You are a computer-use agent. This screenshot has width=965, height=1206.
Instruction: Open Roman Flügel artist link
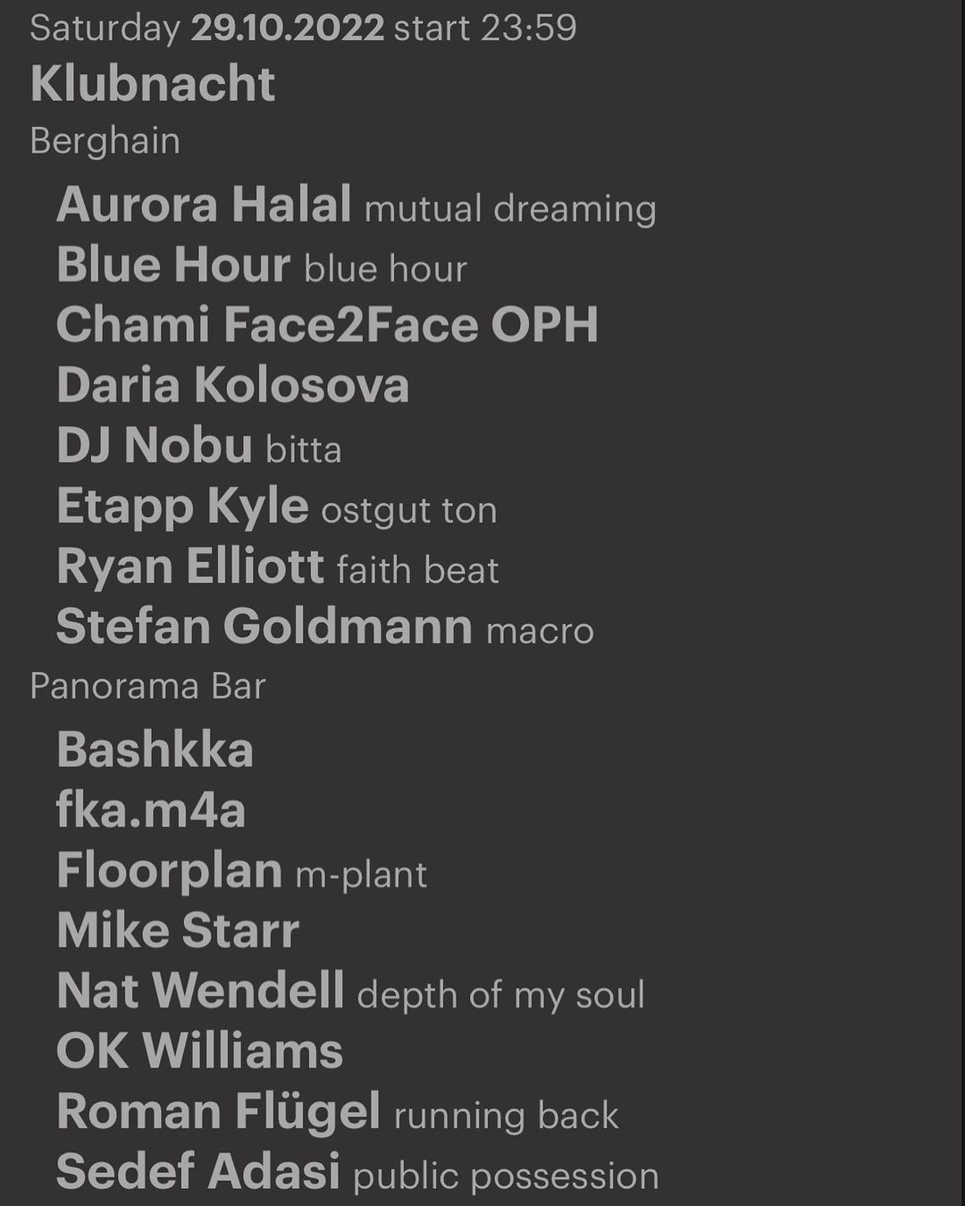(219, 1112)
